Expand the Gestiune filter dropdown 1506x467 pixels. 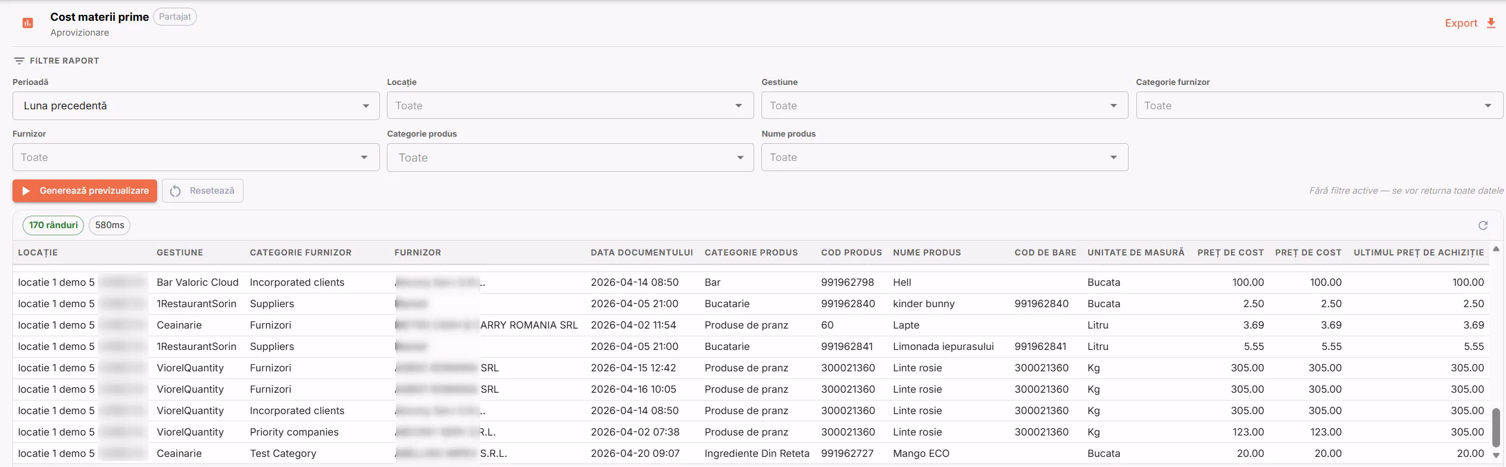tap(945, 106)
